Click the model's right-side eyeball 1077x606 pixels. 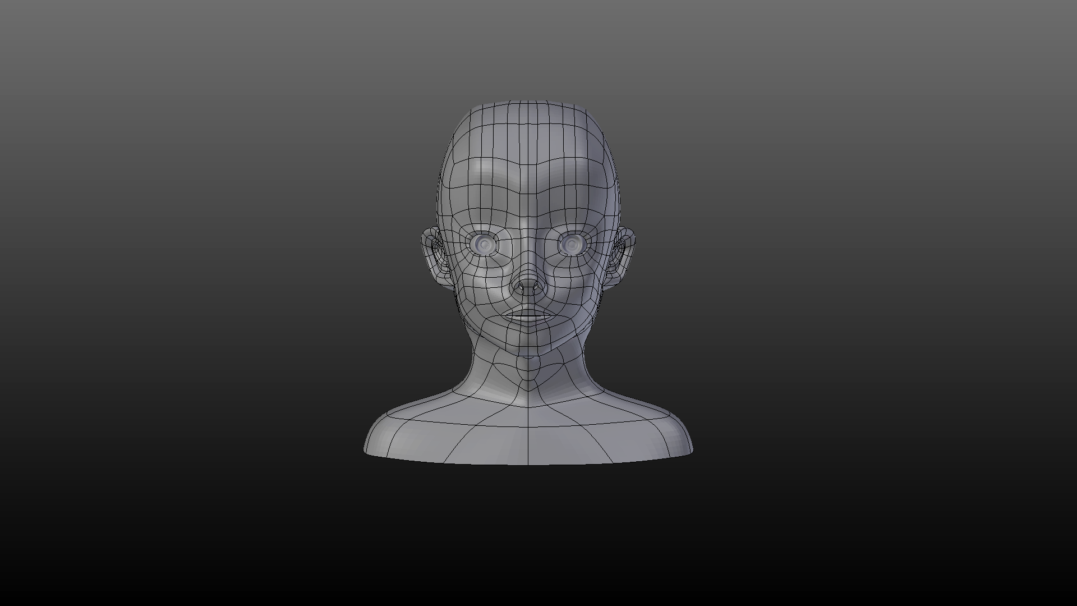(572, 244)
